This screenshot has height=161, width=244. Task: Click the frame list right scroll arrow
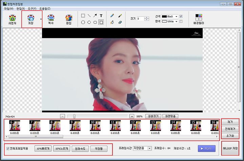pos(217,137)
